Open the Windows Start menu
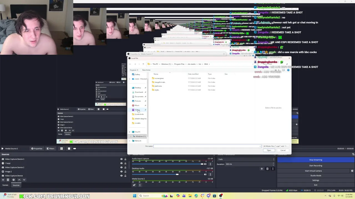The height and width of the screenshot is (199, 355). click(x=135, y=196)
